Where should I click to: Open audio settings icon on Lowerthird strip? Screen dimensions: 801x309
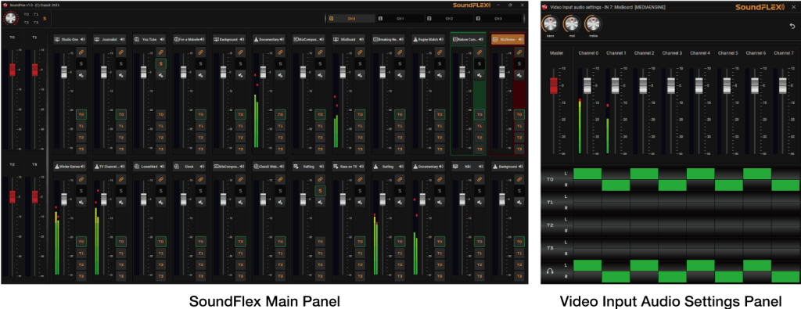[161, 202]
